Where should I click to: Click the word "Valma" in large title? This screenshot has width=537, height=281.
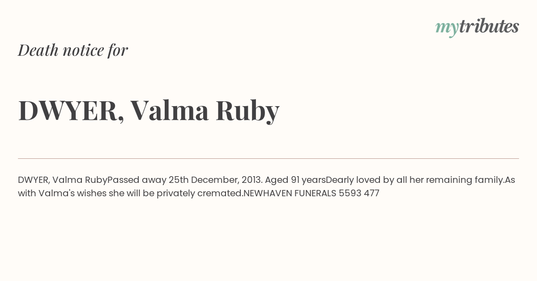[170, 110]
